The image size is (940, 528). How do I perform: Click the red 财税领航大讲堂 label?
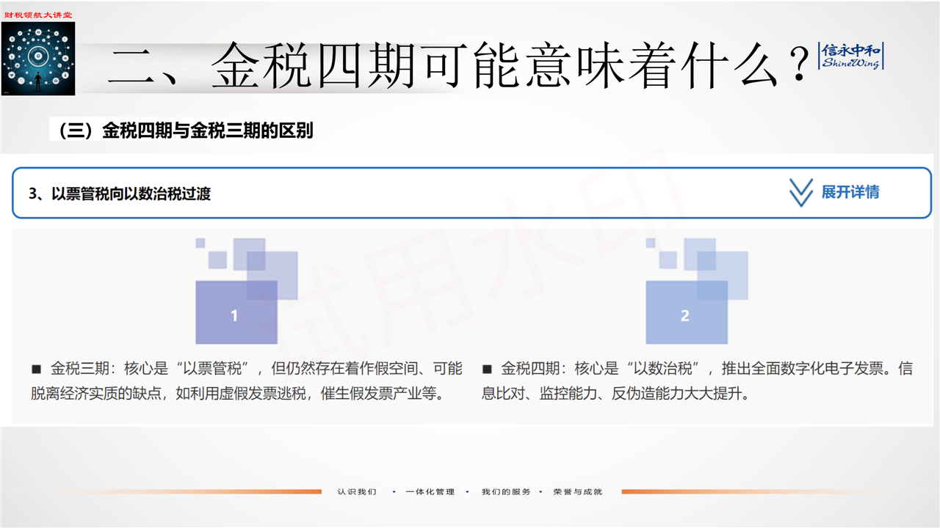(38, 15)
